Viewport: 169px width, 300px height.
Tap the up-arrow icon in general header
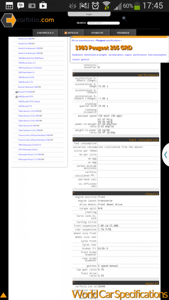[74, 282]
